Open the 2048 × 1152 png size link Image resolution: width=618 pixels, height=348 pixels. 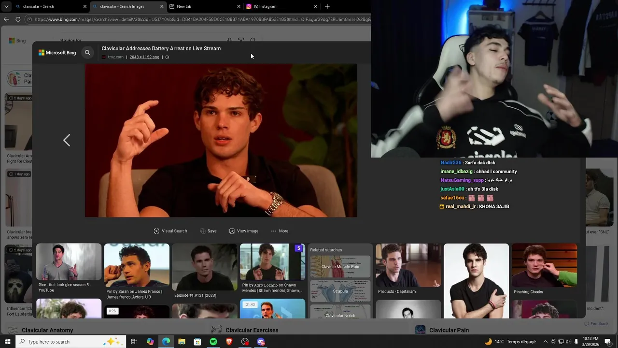coord(144,57)
